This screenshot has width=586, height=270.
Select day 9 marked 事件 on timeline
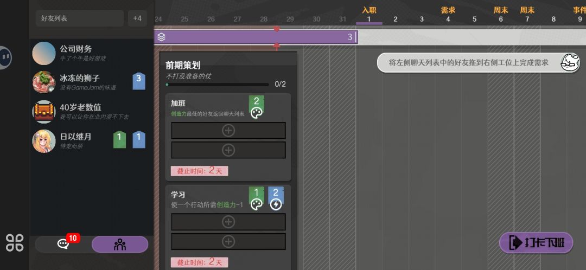click(x=579, y=15)
